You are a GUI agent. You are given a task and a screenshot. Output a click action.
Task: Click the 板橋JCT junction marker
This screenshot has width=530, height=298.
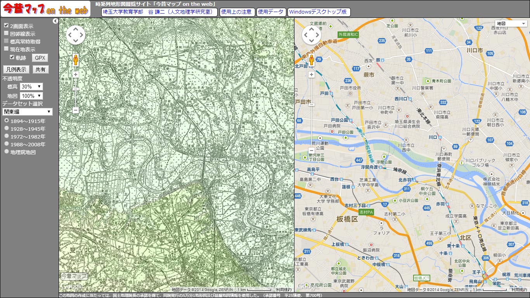(421, 278)
